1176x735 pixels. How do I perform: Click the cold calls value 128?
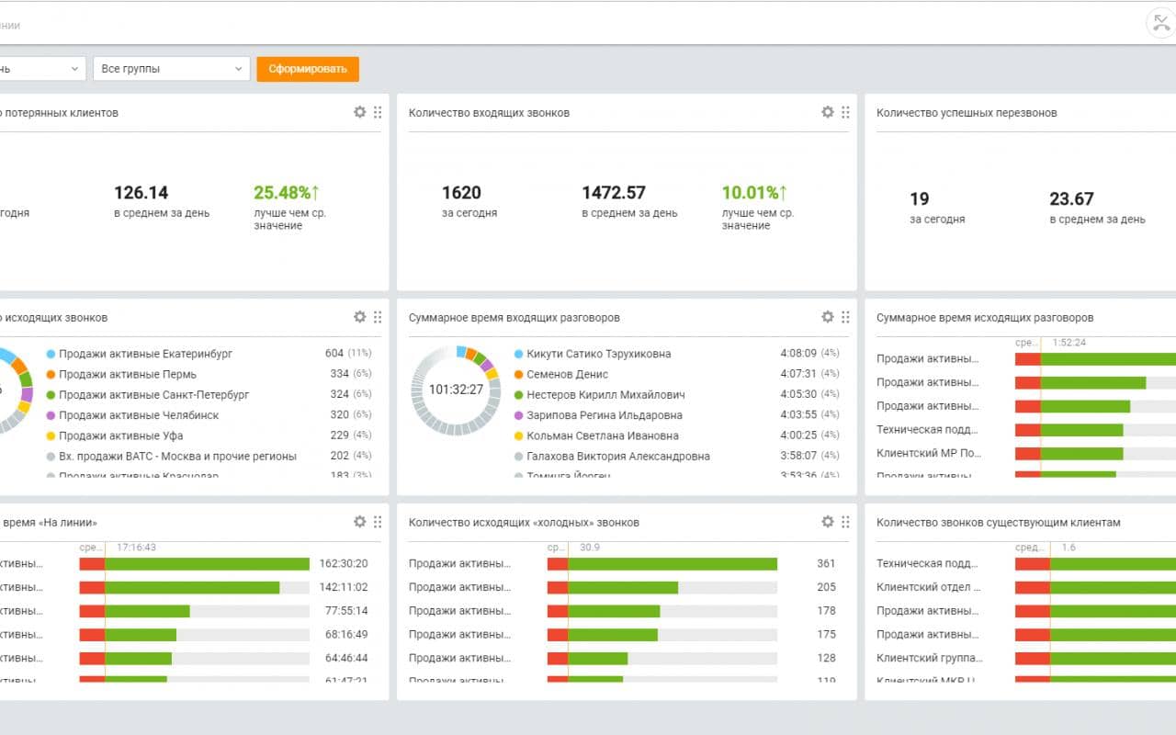click(x=826, y=658)
